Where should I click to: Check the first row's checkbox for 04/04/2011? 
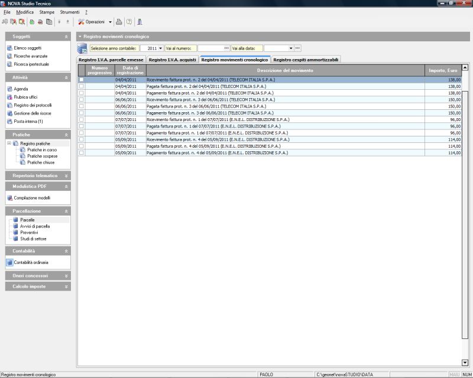pyautogui.click(x=82, y=80)
